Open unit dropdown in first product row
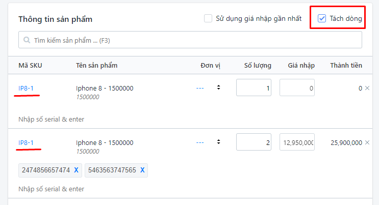The width and height of the screenshot is (379, 205). pyautogui.click(x=208, y=87)
